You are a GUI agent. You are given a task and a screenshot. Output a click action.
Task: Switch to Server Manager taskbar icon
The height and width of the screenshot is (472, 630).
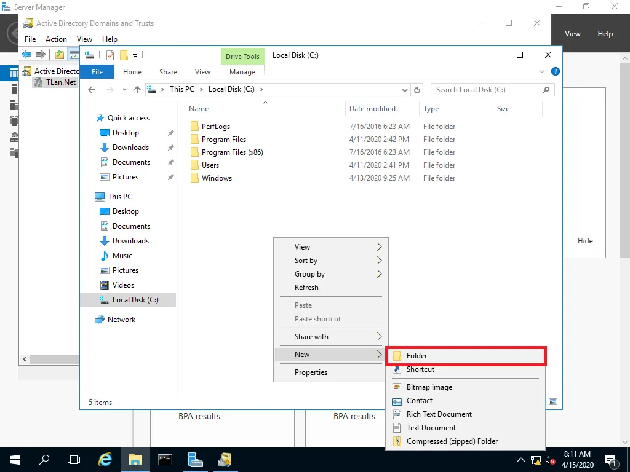point(195,460)
